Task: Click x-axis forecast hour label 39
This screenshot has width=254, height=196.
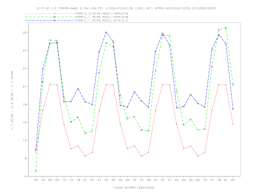Action: pyautogui.click(x=127, y=180)
